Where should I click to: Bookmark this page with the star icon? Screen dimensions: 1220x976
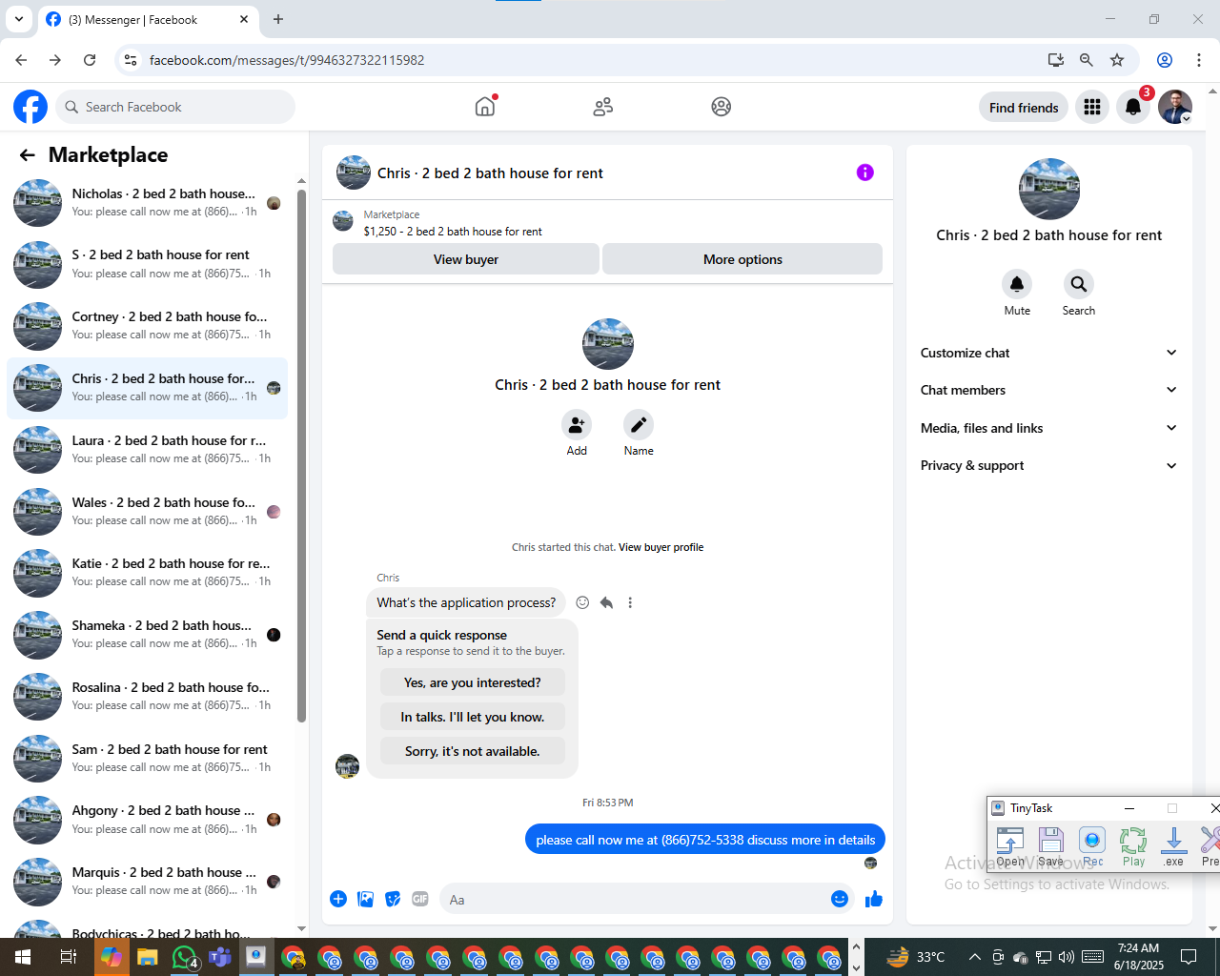pyautogui.click(x=1117, y=60)
